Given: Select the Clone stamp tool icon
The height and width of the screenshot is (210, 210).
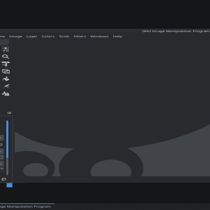Looking at the screenshot, I should 6,93.
